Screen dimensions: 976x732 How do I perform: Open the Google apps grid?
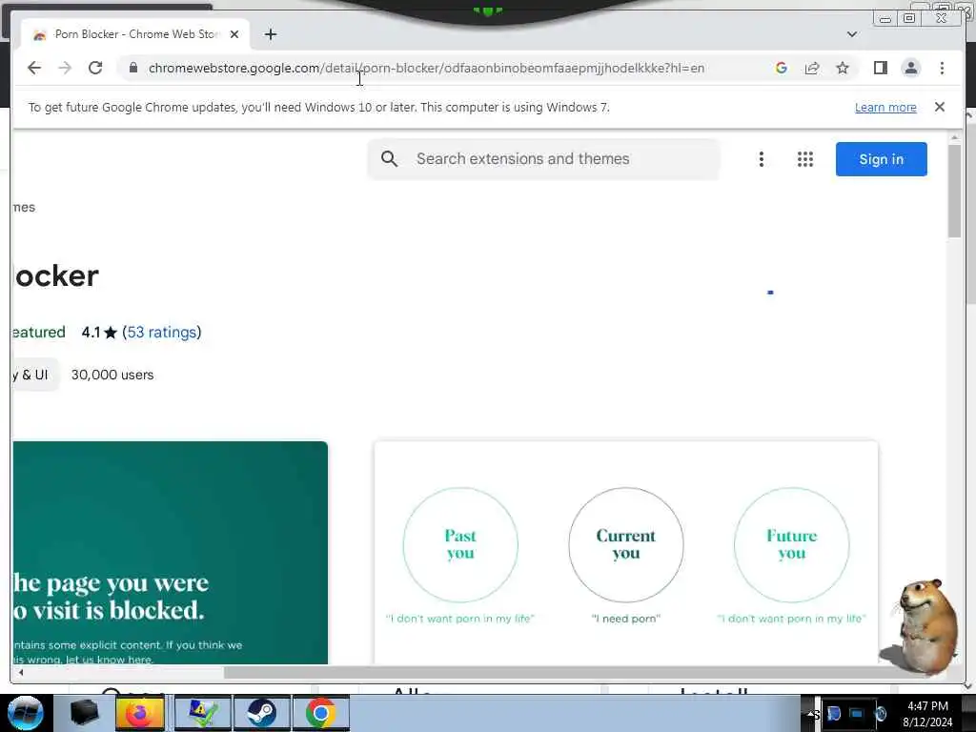coord(804,159)
